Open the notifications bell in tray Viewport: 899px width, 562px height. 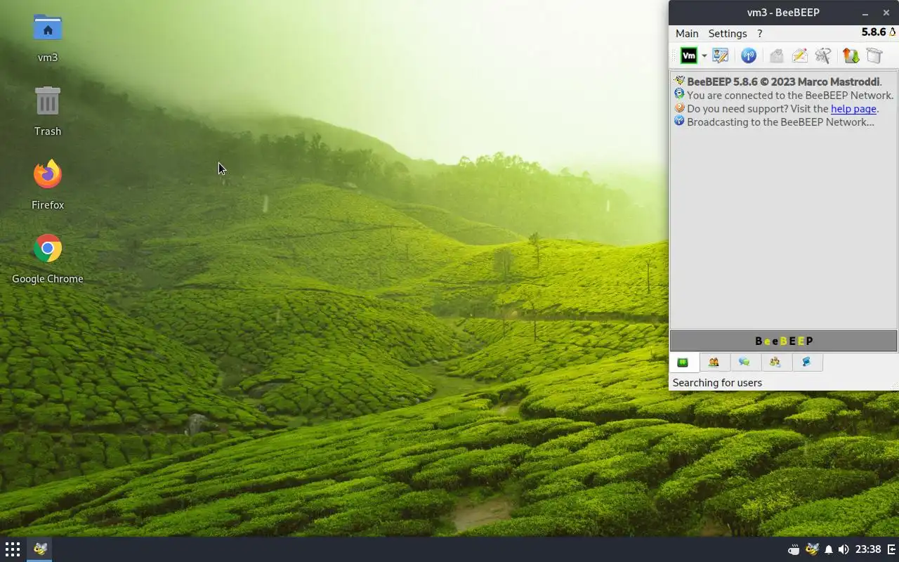pyautogui.click(x=829, y=549)
